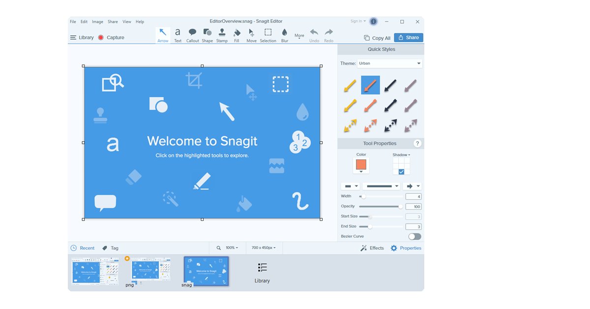Expand the Shadow dropdown
The width and height of the screenshot is (590, 309).
tap(401, 154)
